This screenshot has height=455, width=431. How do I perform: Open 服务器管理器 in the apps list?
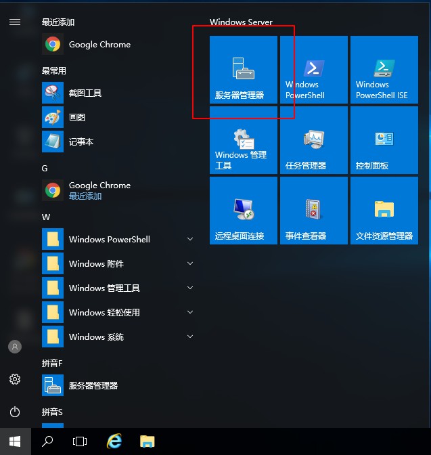coord(119,385)
